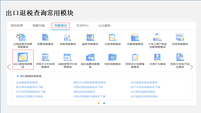The height and width of the screenshot is (113, 201).
Task: Open 欠税信息查询 clipboard icon
Action: pos(113,37)
